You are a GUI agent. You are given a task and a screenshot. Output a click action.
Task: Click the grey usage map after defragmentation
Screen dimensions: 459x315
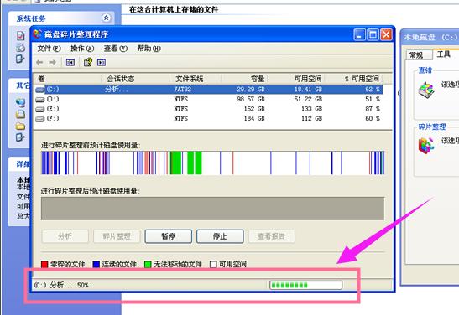(212, 209)
